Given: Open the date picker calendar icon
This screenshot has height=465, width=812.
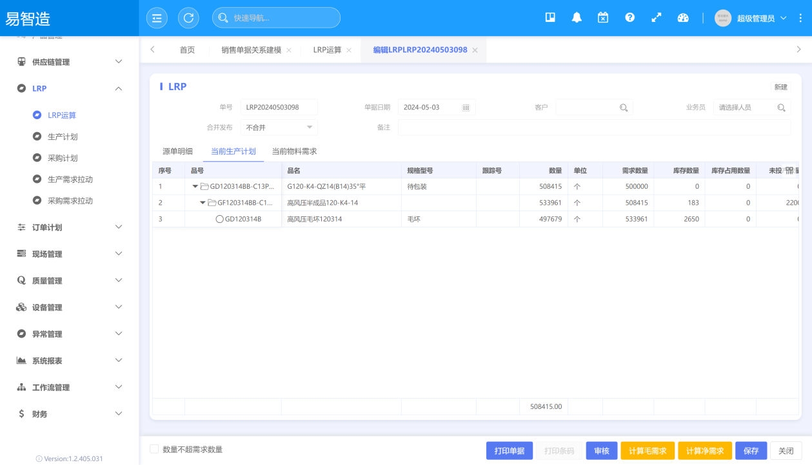Looking at the screenshot, I should [x=466, y=108].
